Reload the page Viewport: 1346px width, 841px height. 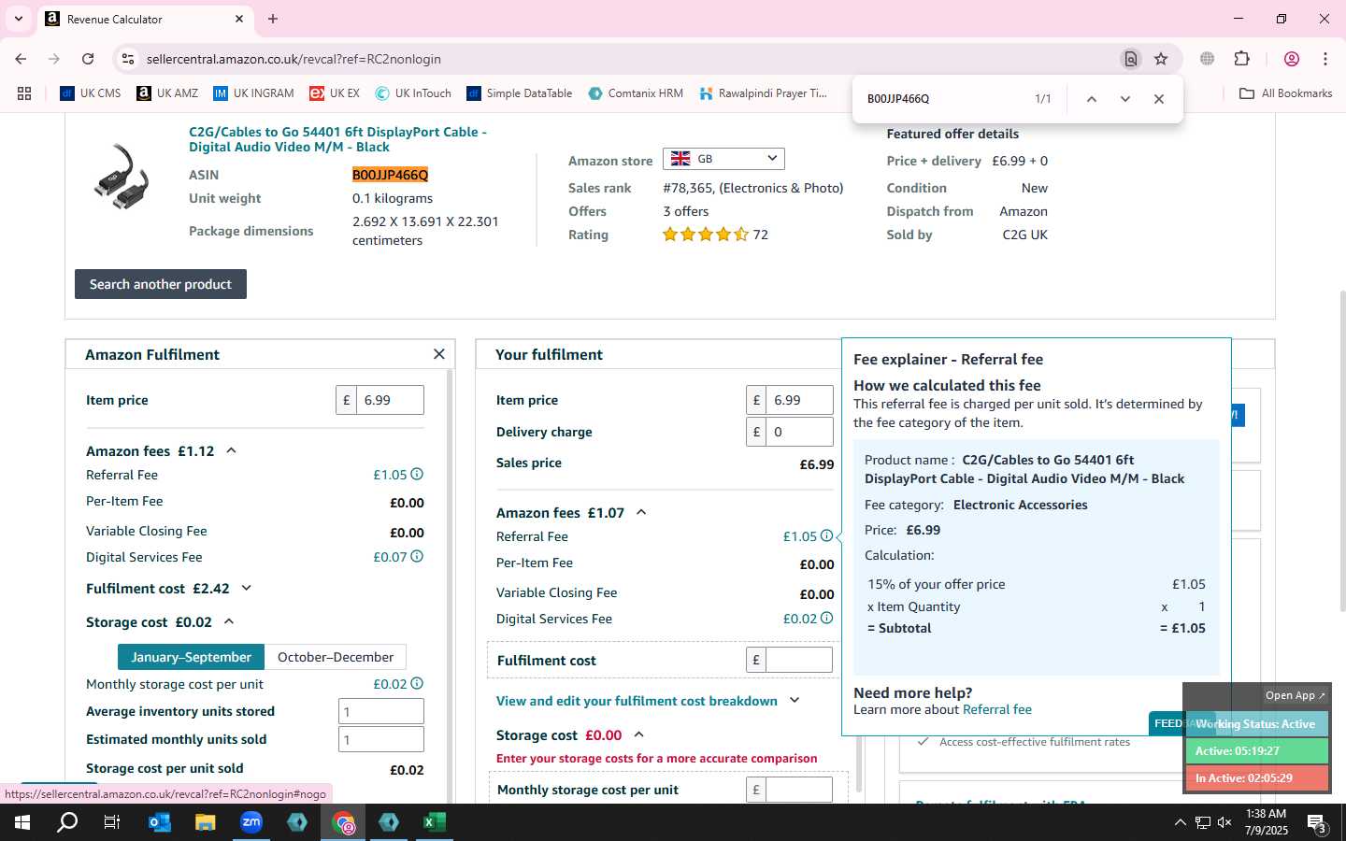(88, 59)
